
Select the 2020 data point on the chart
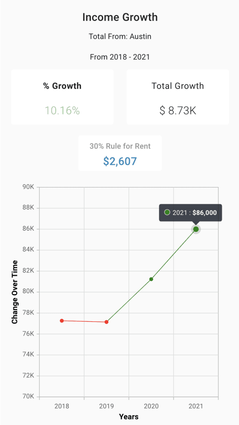[x=151, y=279]
